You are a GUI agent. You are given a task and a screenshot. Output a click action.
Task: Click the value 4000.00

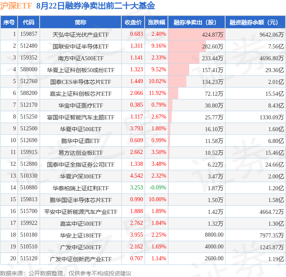tap(214, 247)
